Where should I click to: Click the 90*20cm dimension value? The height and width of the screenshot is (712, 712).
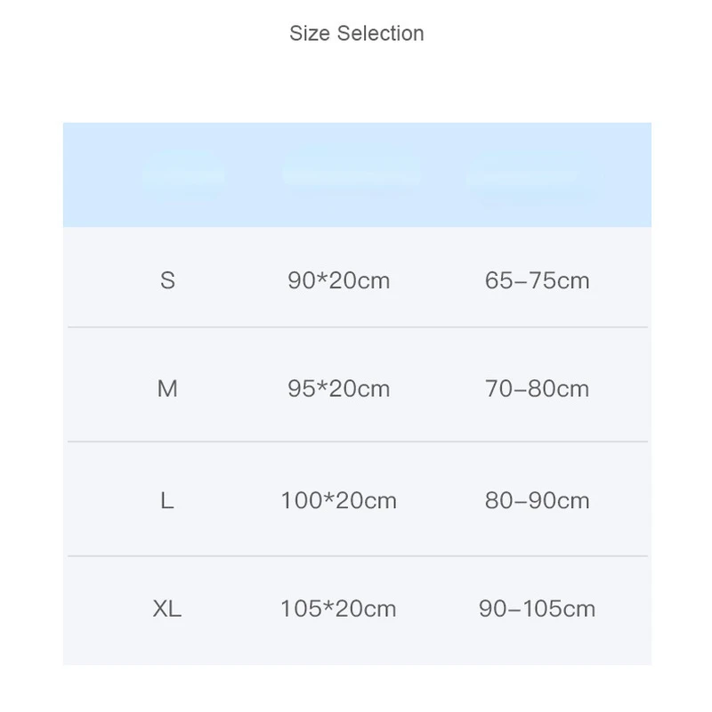339,281
